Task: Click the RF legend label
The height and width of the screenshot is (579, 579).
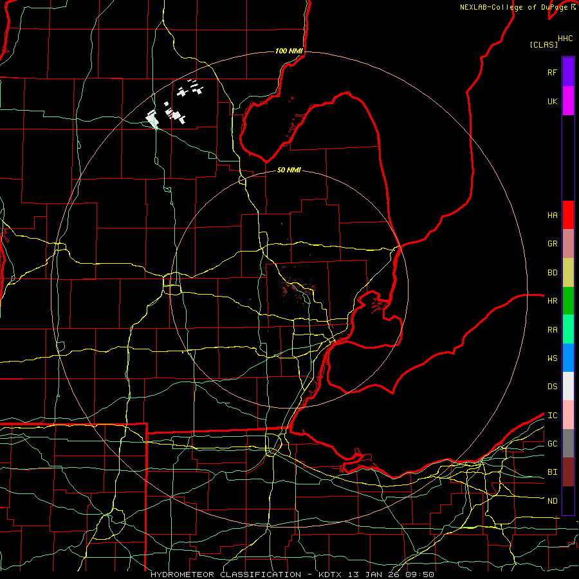Action: click(x=552, y=72)
